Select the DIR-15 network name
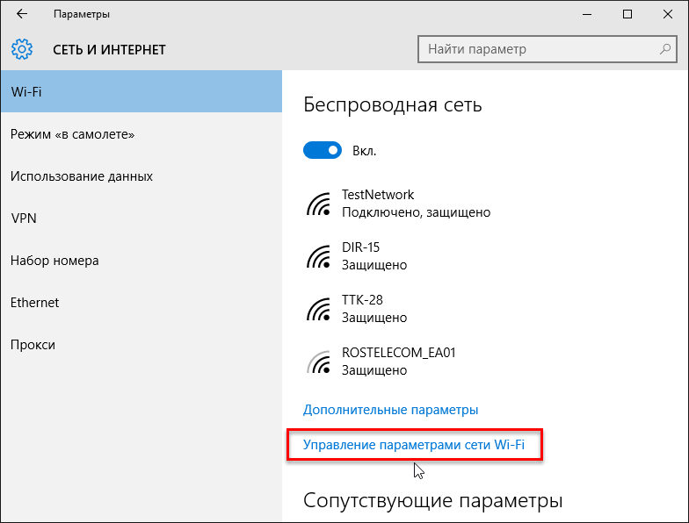Viewport: 689px width, 523px height. tap(360, 247)
